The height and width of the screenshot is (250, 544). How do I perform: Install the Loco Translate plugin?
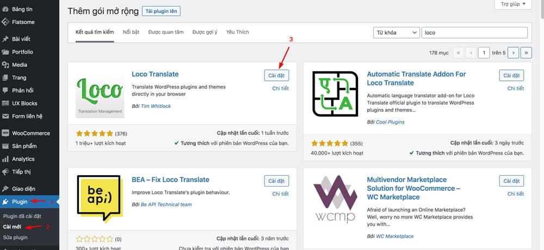(276, 75)
